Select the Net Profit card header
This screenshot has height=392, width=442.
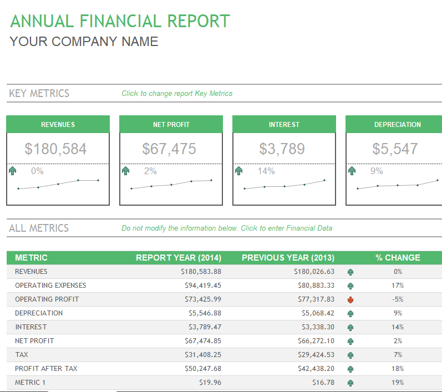pyautogui.click(x=171, y=125)
